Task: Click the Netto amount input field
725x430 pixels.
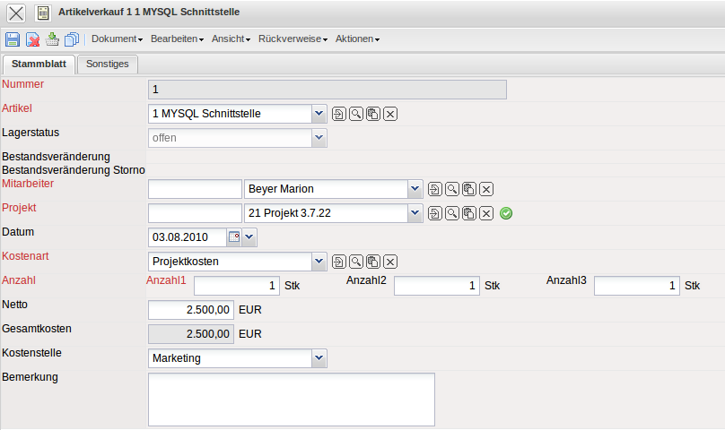Action: click(191, 310)
